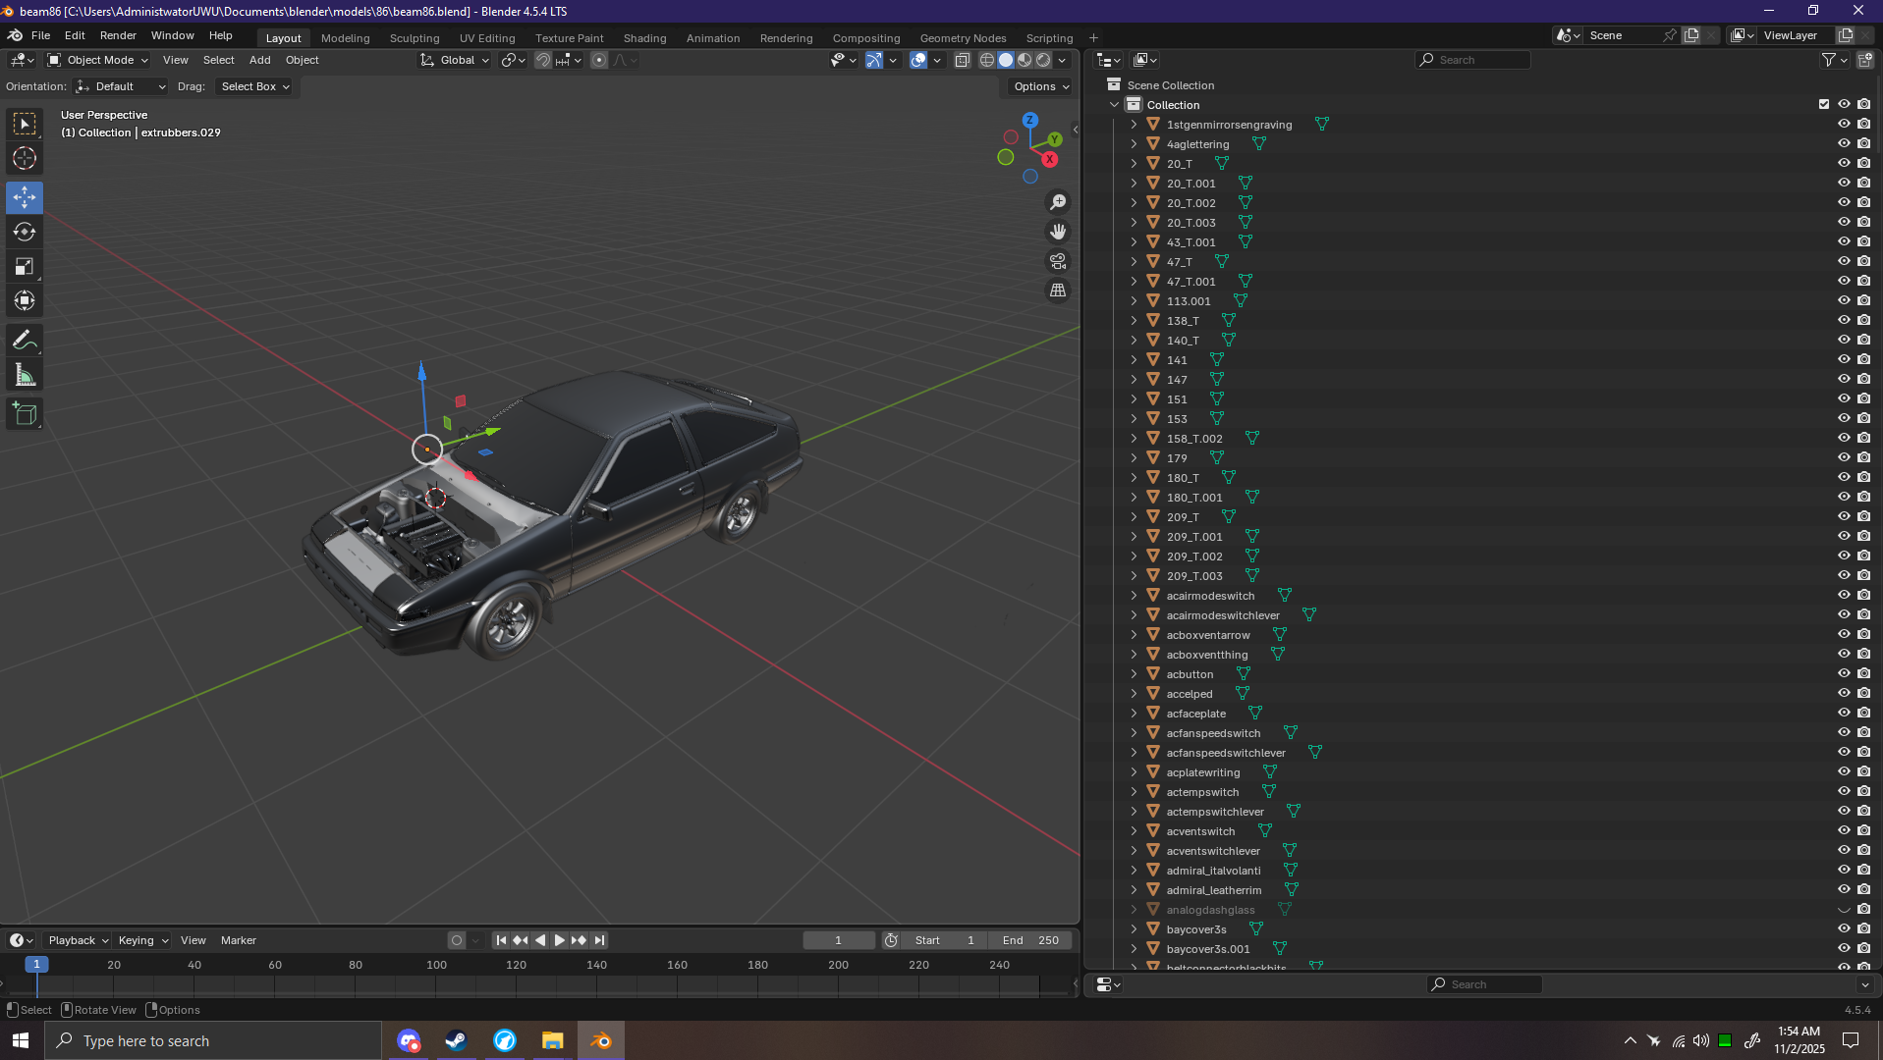Image resolution: width=1883 pixels, height=1060 pixels.
Task: Click the Steam icon in taskbar
Action: (x=456, y=1040)
